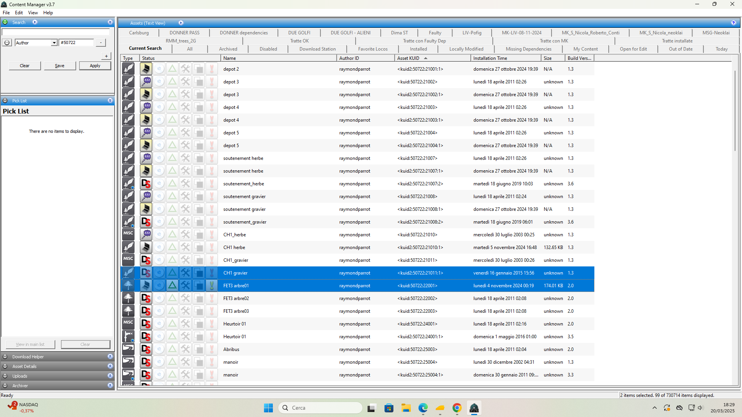
Task: Open Trainz Content Manager in the taskbar
Action: coord(474,408)
